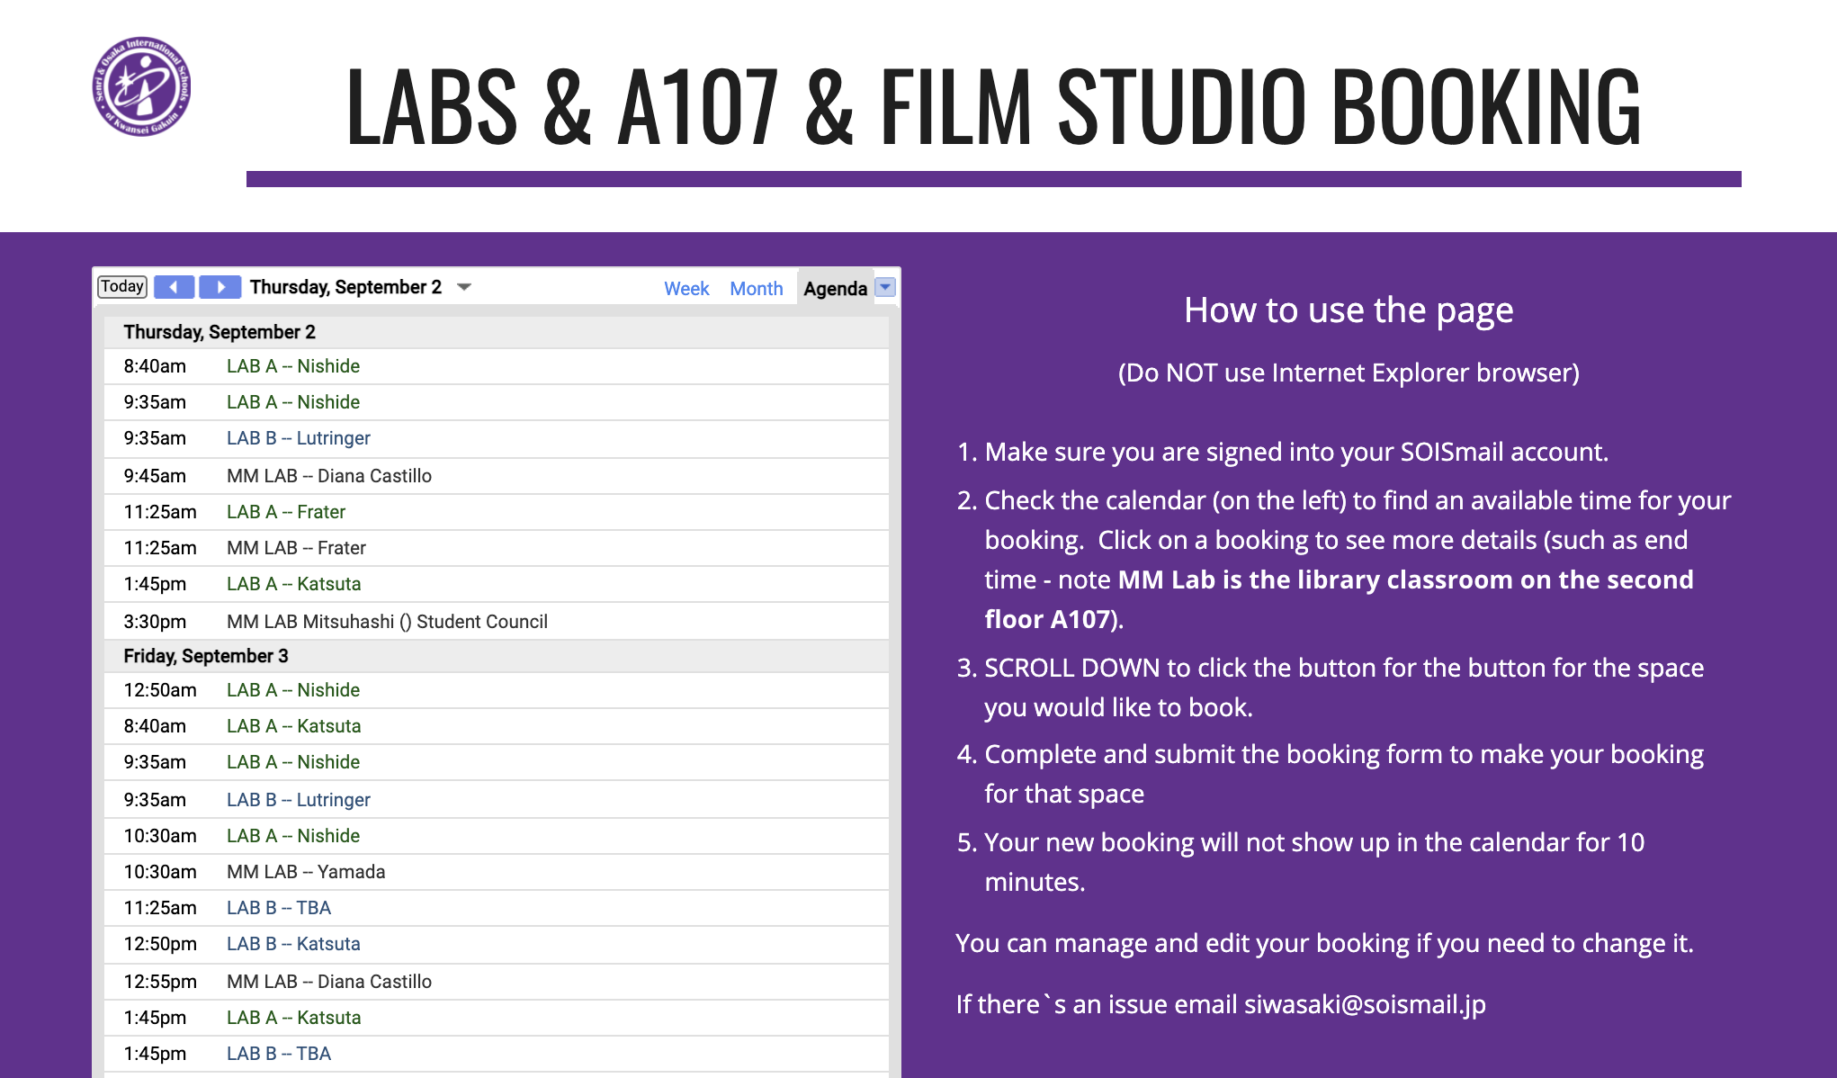1837x1078 pixels.
Task: Open the calendar options dropdown arrow
Action: [885, 287]
